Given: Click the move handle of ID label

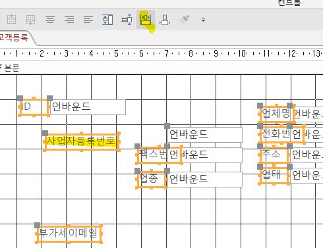Looking at the screenshot, I should click(20, 98).
